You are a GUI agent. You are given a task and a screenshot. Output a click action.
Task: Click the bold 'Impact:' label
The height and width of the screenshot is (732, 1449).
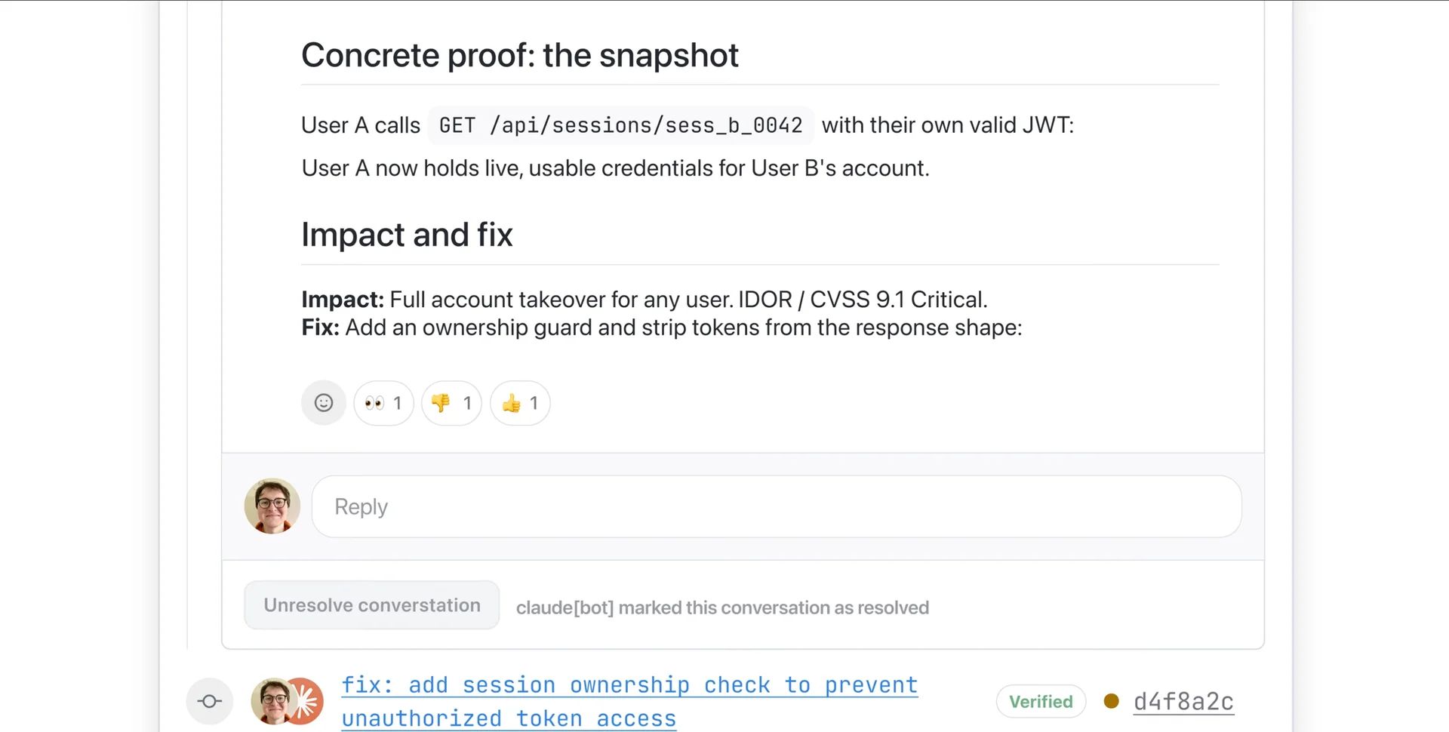coord(343,300)
